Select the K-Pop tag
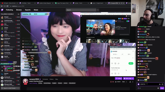The image size is (165, 92). [x=40, y=83]
